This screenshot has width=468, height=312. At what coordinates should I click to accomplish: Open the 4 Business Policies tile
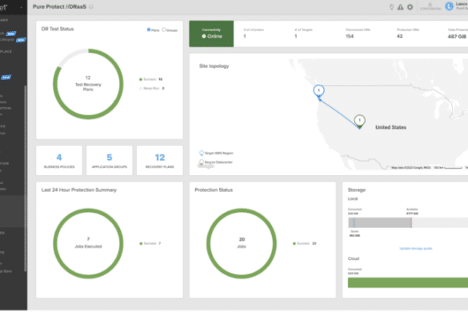point(59,160)
